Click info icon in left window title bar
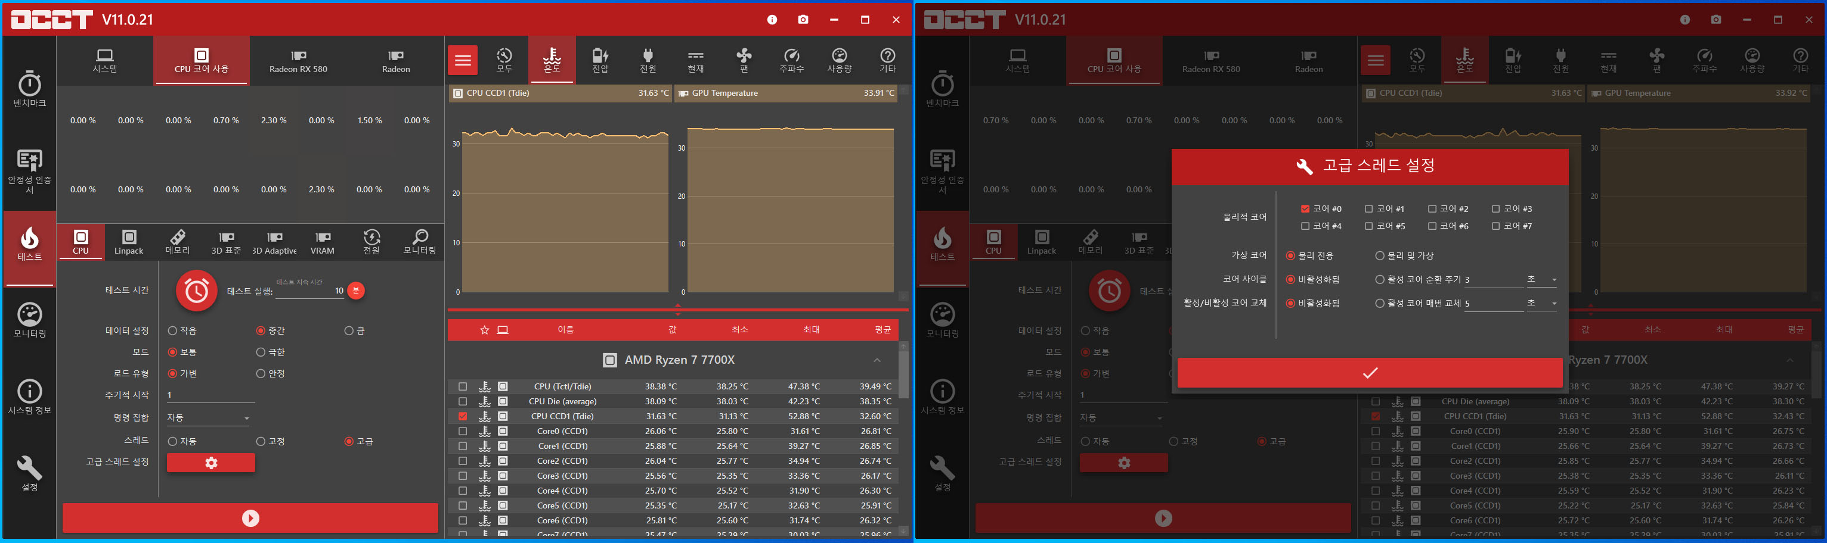 click(x=772, y=19)
